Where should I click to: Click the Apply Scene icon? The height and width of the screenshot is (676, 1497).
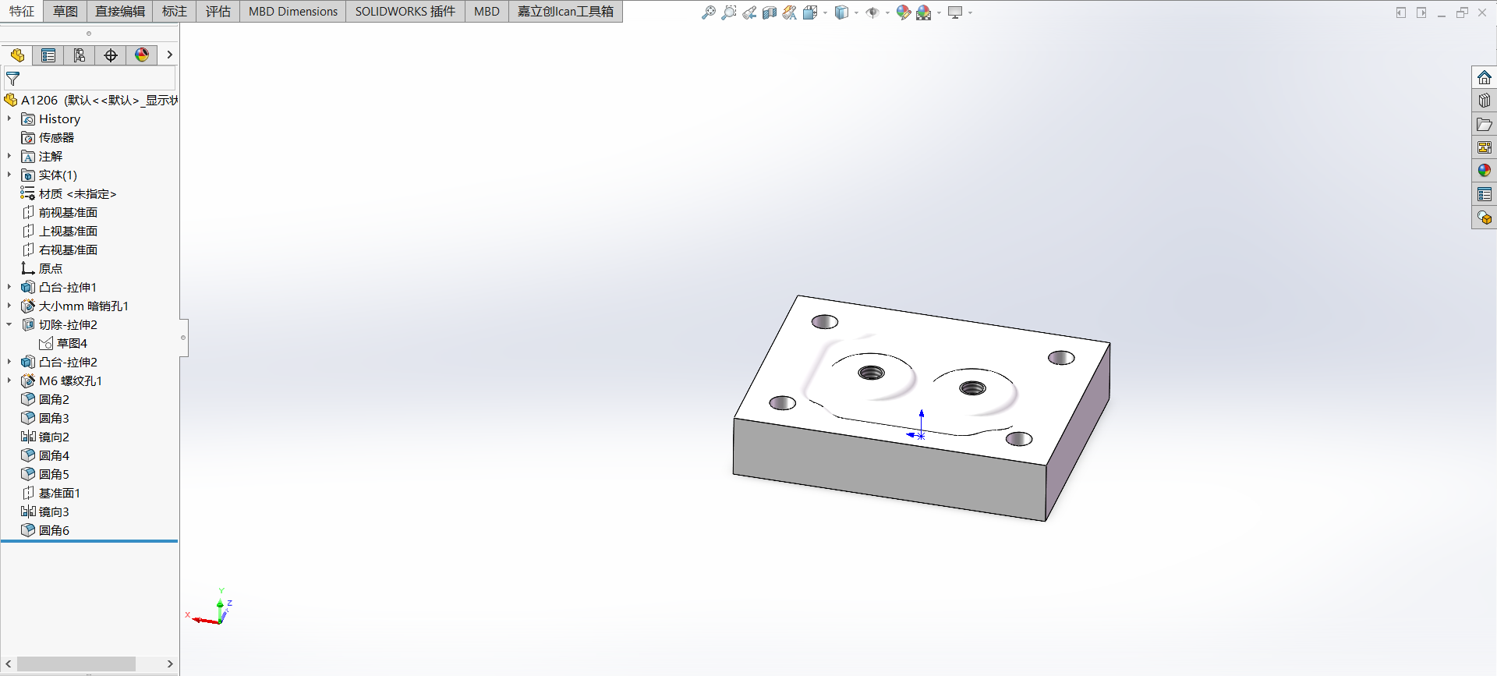click(924, 12)
